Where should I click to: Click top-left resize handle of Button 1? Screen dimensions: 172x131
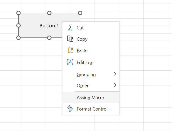pos(18,13)
